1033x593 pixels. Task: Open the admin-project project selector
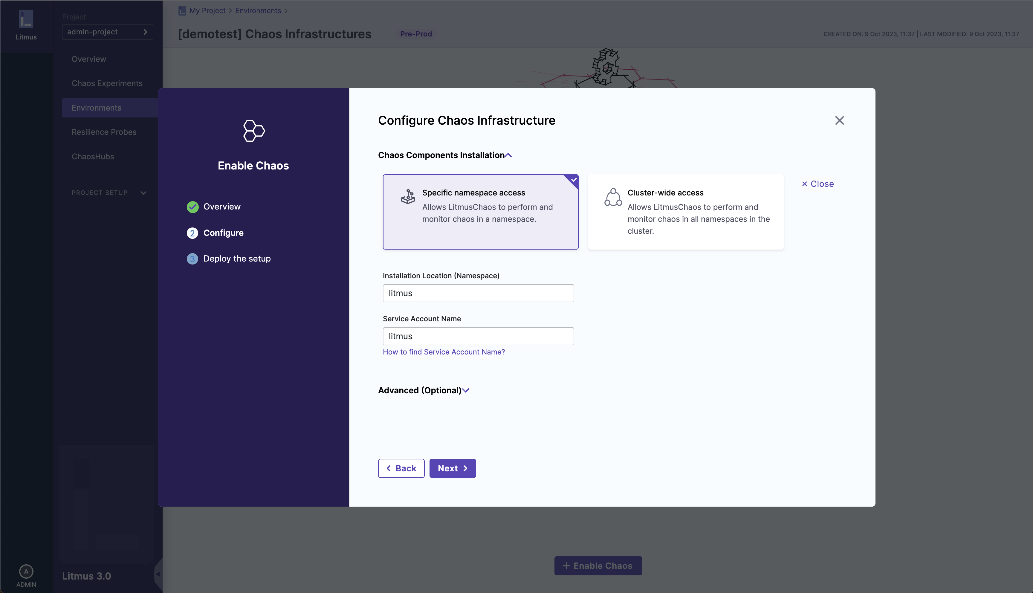(x=107, y=32)
